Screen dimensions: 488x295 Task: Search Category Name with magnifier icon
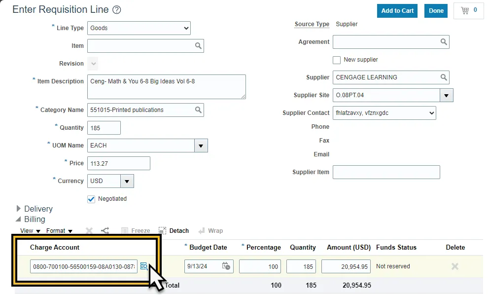tap(198, 110)
